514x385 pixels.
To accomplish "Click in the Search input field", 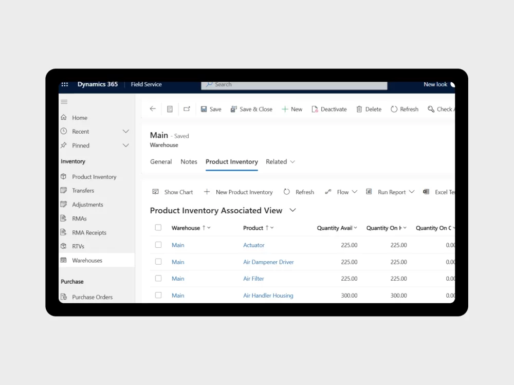I will click(x=294, y=85).
